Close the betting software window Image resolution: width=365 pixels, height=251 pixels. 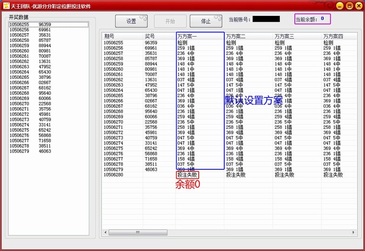(358, 5)
